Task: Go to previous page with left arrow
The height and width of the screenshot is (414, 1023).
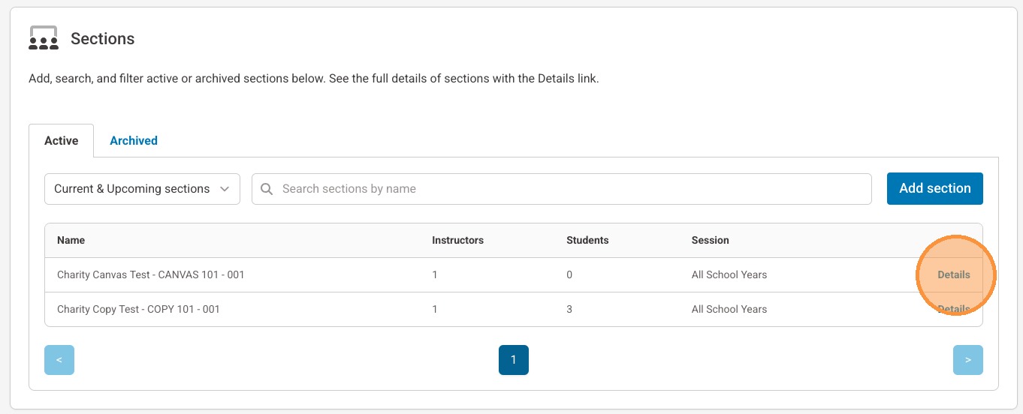Action: point(59,360)
